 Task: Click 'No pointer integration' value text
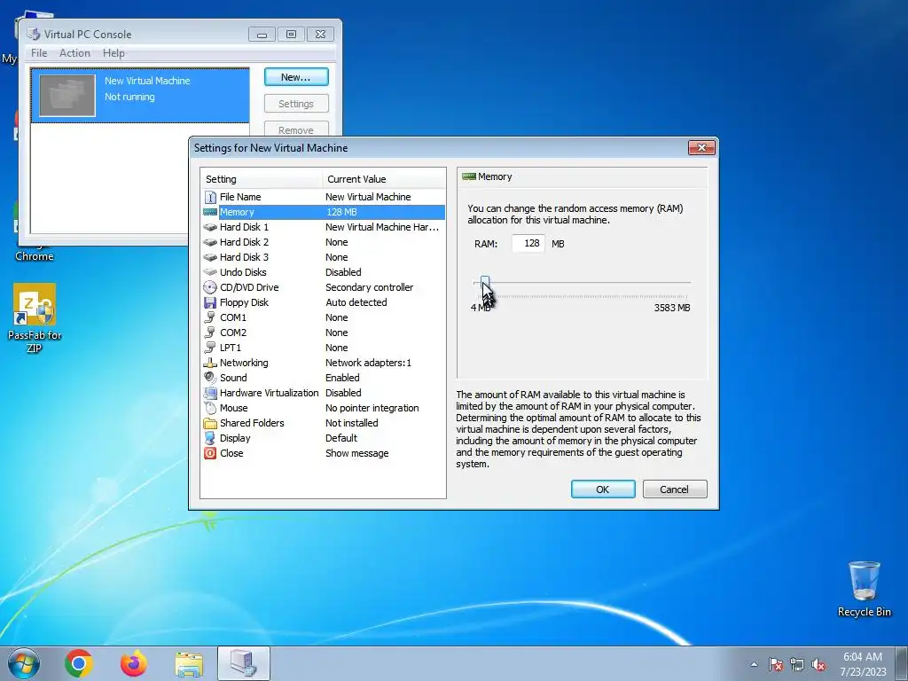pos(372,408)
